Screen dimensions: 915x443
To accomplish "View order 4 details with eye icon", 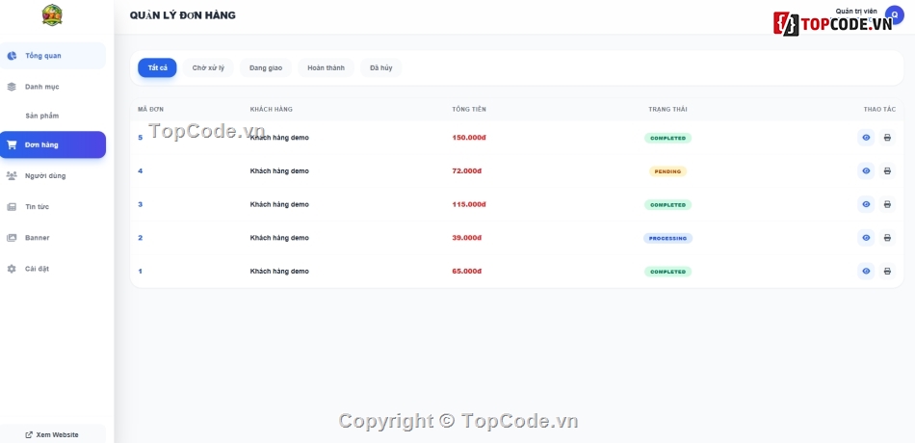I will pos(866,171).
